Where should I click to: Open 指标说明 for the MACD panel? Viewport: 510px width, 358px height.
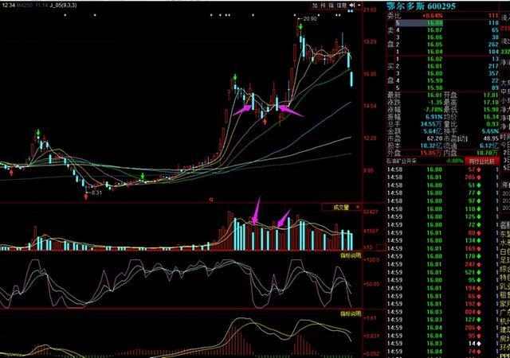pyautogui.click(x=351, y=313)
